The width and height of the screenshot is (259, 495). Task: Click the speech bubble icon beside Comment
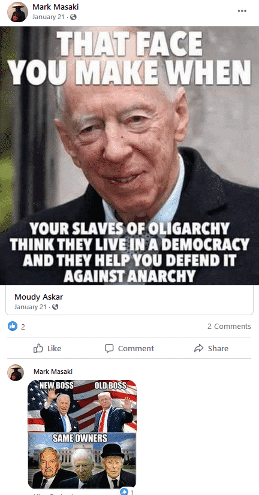click(x=109, y=348)
